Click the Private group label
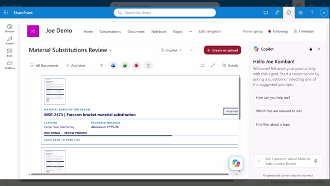This screenshot has width=330, height=186. 253,32
